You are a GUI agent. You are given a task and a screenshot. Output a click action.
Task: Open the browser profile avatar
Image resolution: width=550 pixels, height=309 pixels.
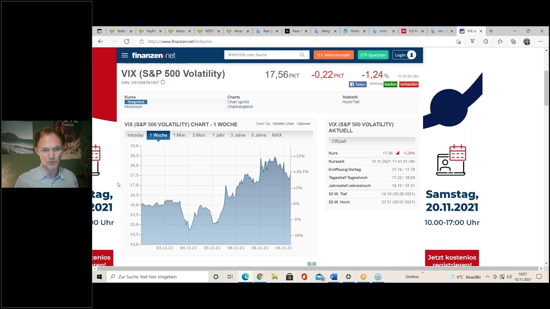tap(527, 42)
